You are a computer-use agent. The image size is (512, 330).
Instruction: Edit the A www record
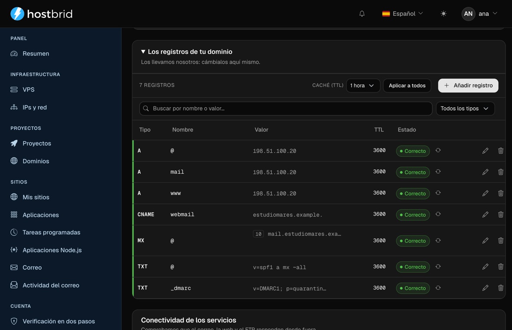[x=485, y=193]
